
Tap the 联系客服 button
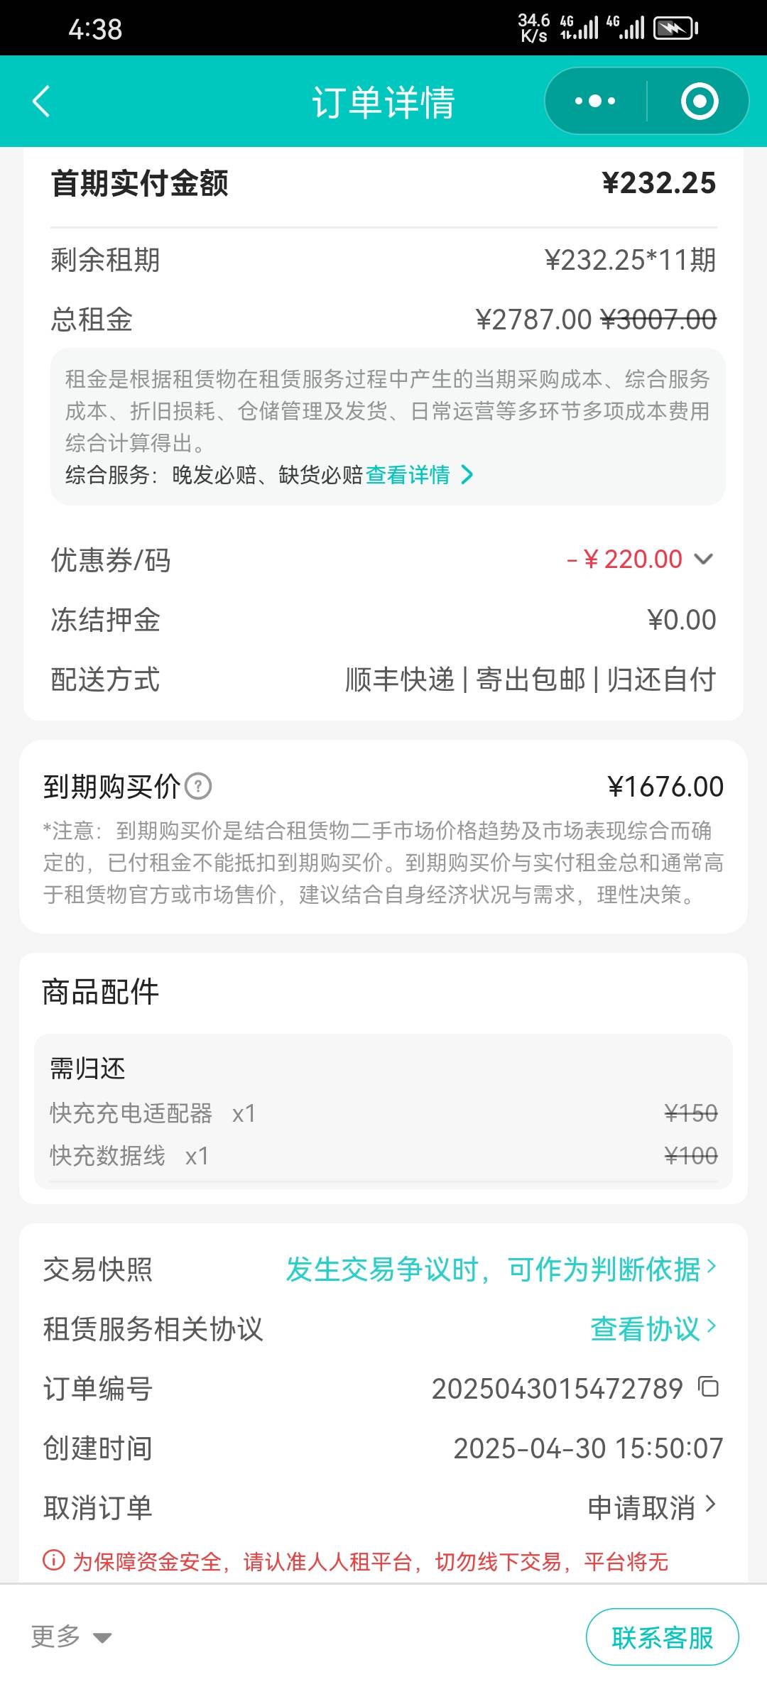(x=662, y=1637)
